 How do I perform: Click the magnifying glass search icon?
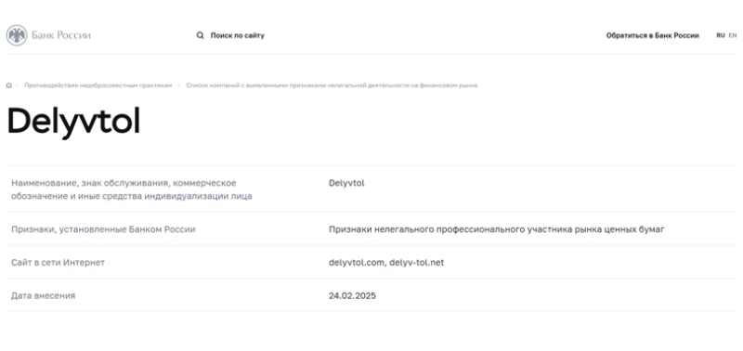tap(200, 35)
